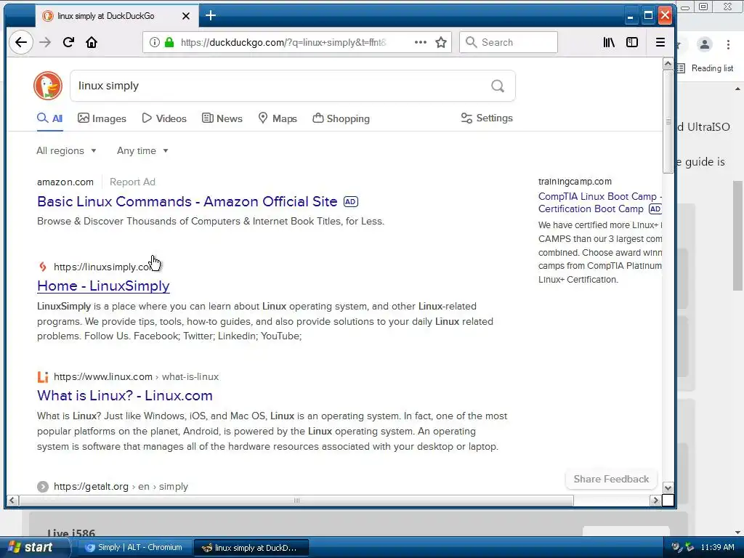Click the trainingcamp.com ad domain
The image size is (744, 558).
coord(575,181)
